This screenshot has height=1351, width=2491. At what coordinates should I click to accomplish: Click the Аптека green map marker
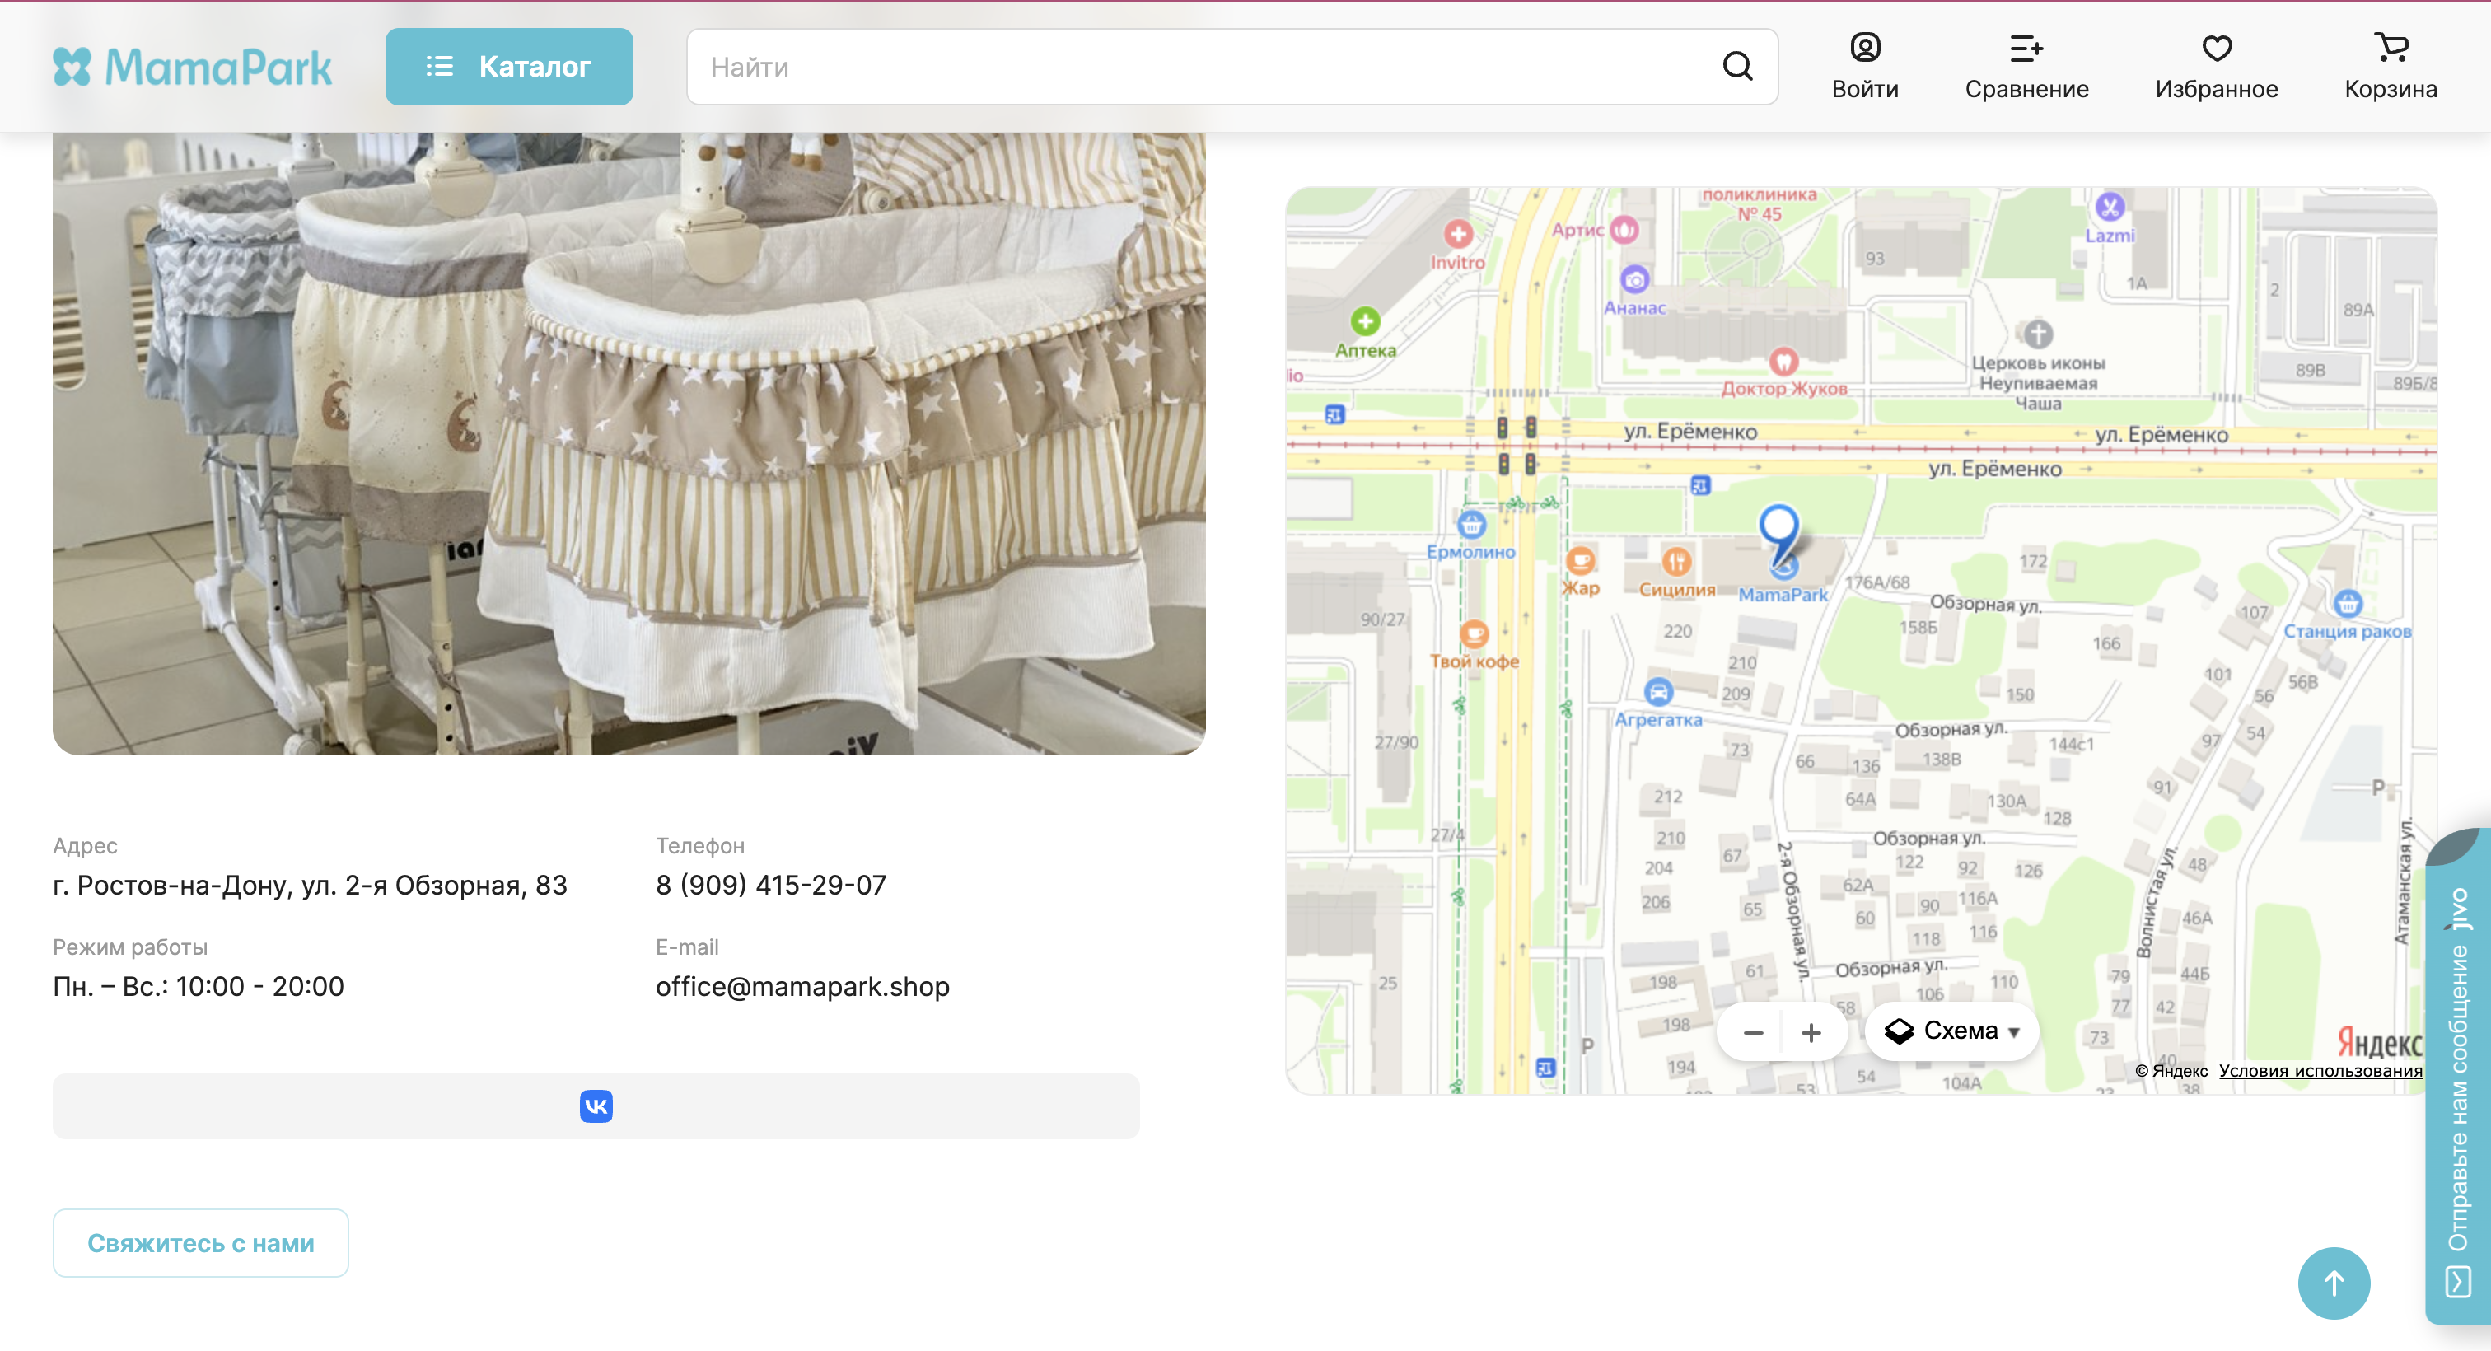1364,320
